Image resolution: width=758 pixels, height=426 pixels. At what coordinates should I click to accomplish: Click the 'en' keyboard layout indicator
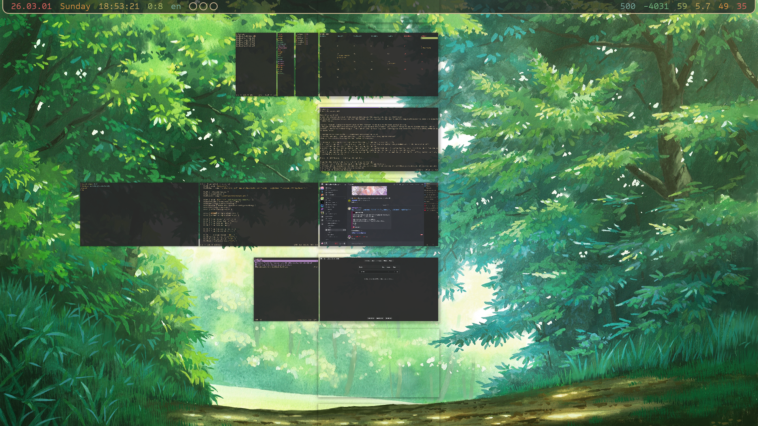click(176, 6)
